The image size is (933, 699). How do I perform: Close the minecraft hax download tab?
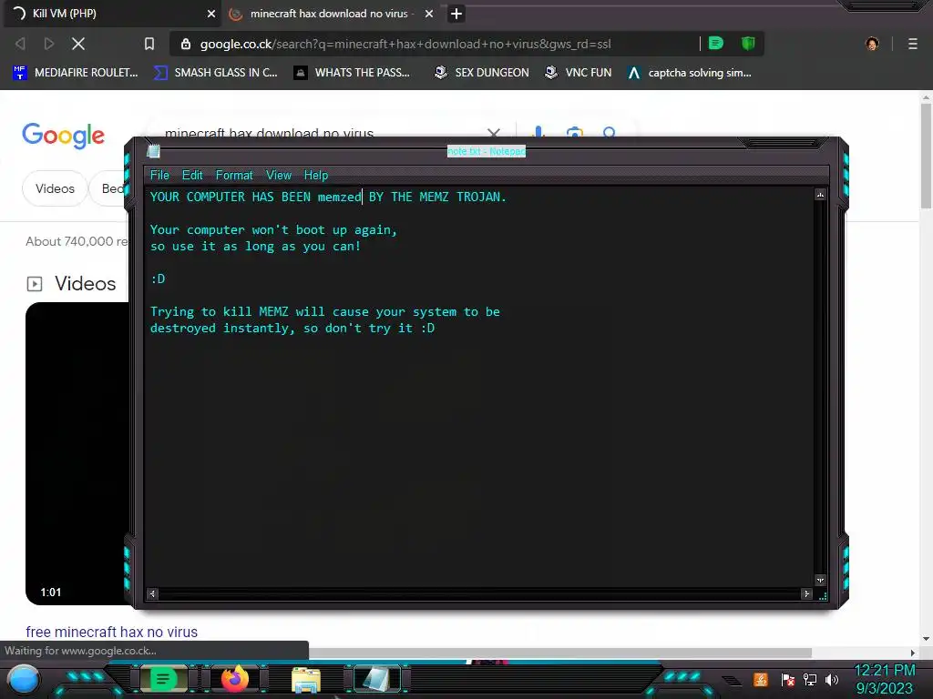click(429, 13)
